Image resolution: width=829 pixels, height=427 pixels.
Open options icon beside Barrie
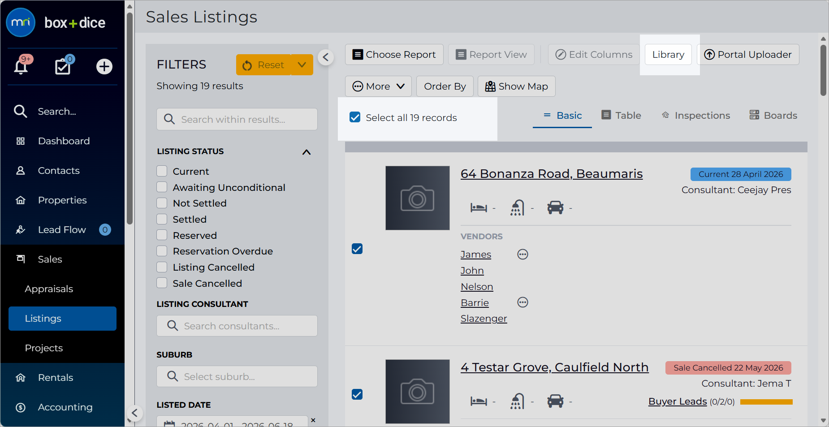523,302
